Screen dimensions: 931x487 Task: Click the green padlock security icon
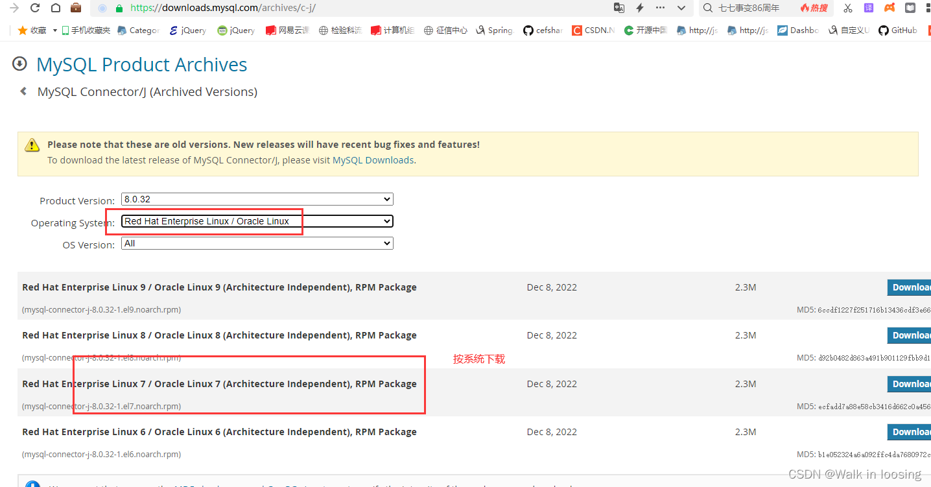pos(119,8)
